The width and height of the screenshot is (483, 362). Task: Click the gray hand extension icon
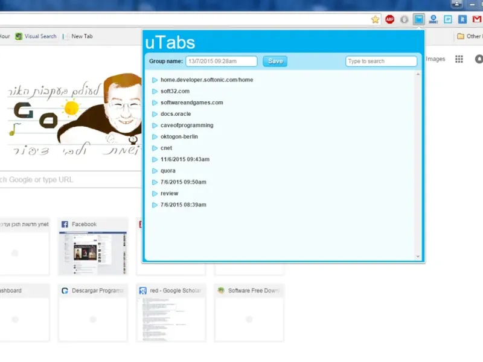404,19
